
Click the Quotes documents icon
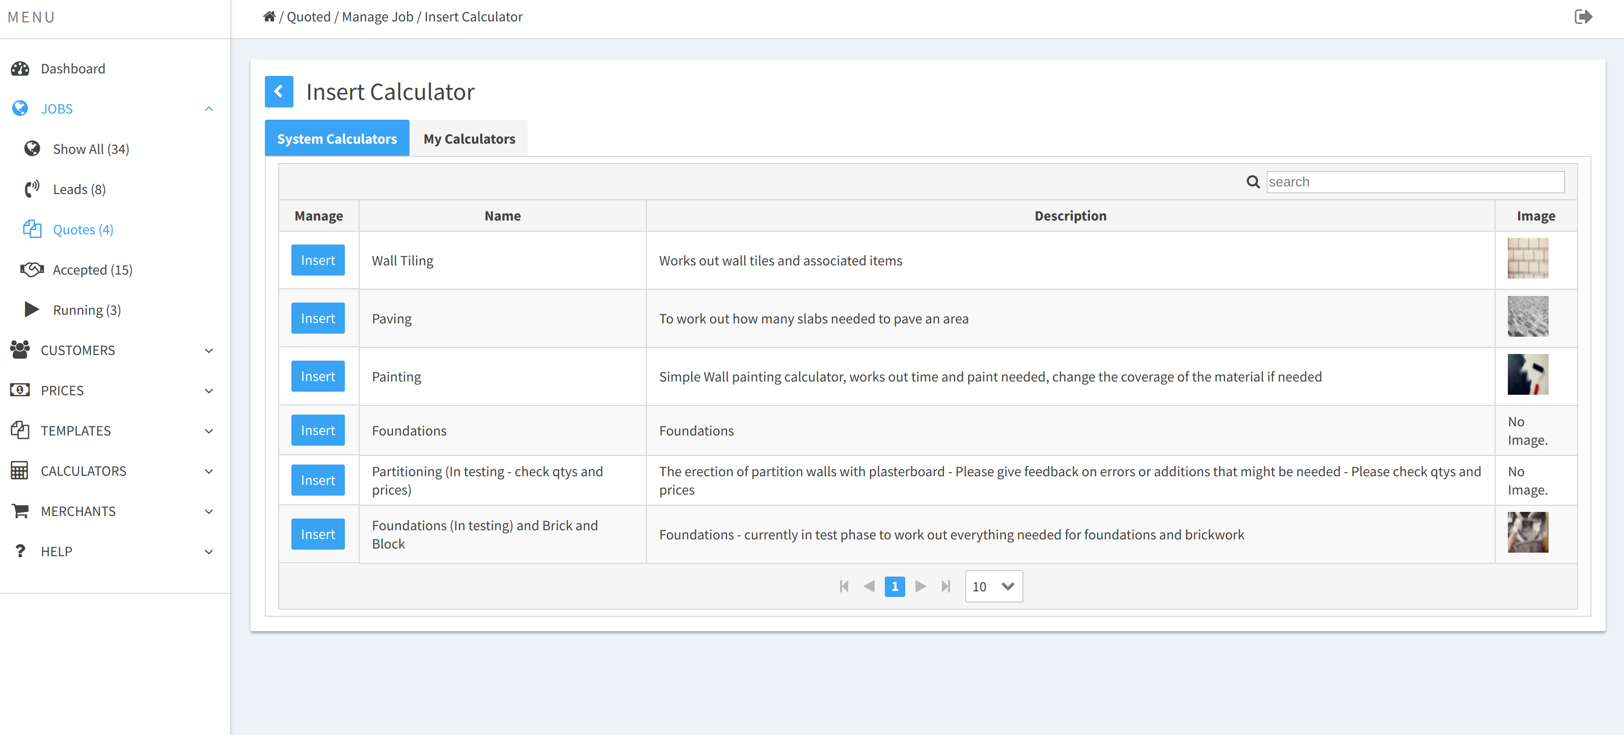click(32, 229)
